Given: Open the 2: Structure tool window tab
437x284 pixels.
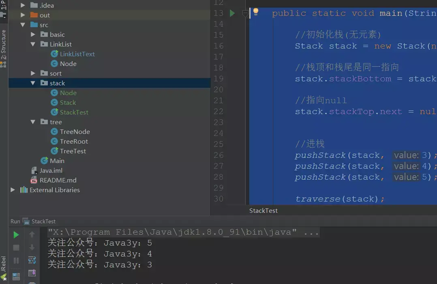Looking at the screenshot, I should pyautogui.click(x=4, y=45).
